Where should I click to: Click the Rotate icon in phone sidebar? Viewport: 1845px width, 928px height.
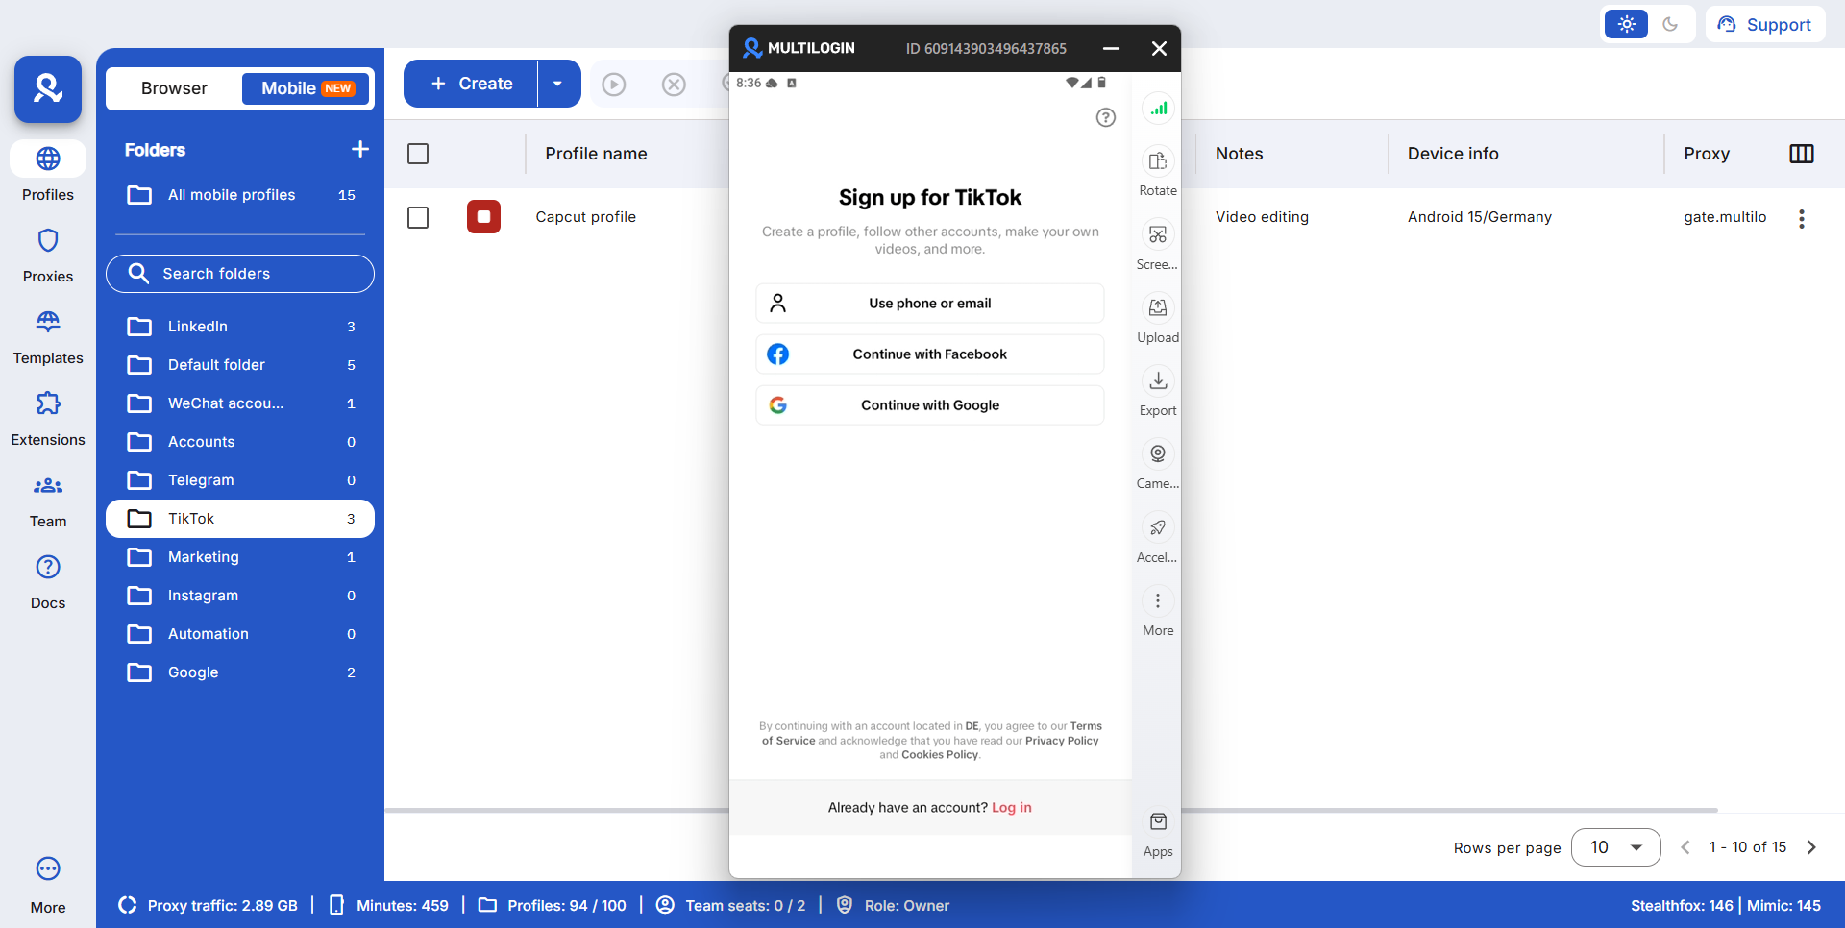(1157, 161)
